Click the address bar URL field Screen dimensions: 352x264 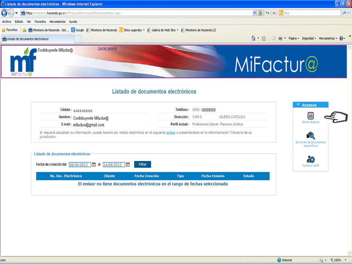136,13
